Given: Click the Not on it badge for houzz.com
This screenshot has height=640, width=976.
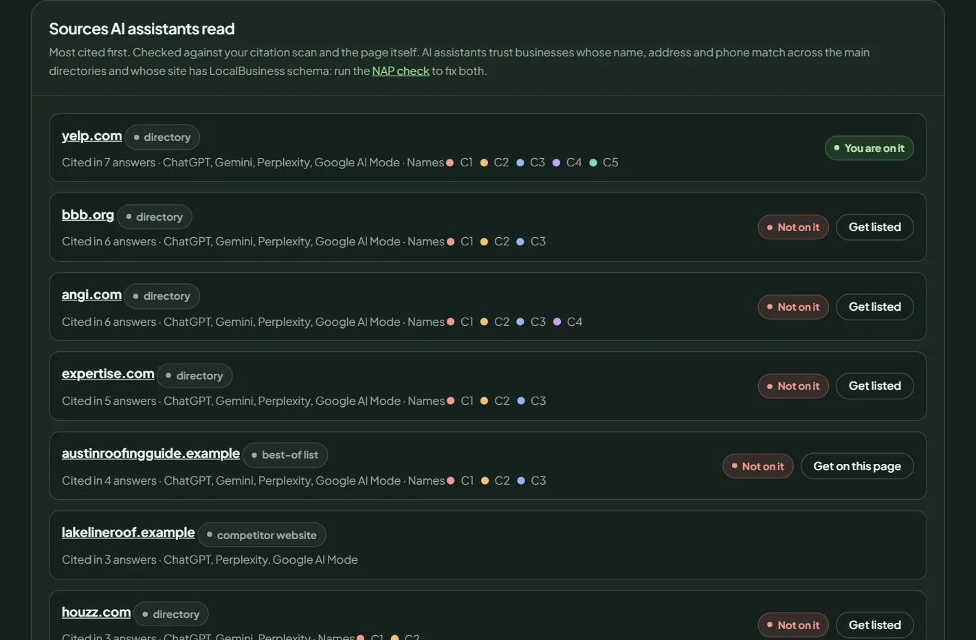Looking at the screenshot, I should (793, 625).
